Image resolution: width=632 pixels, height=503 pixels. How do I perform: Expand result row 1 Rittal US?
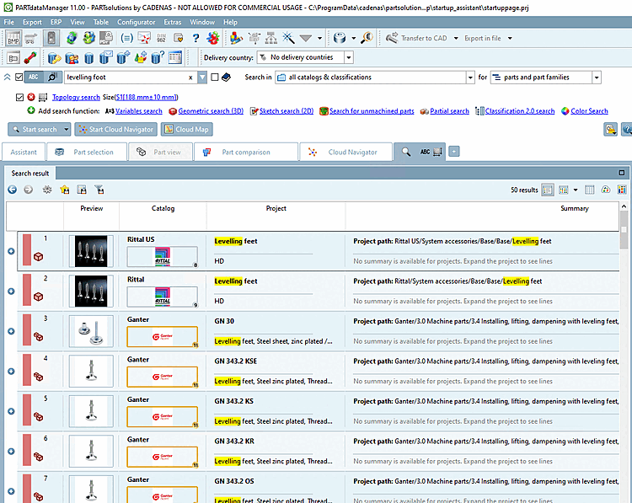click(x=11, y=252)
